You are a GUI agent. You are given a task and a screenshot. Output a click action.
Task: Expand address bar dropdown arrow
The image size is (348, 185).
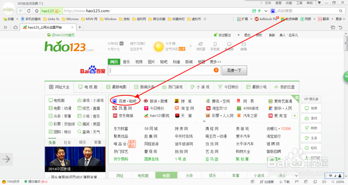[266, 11]
